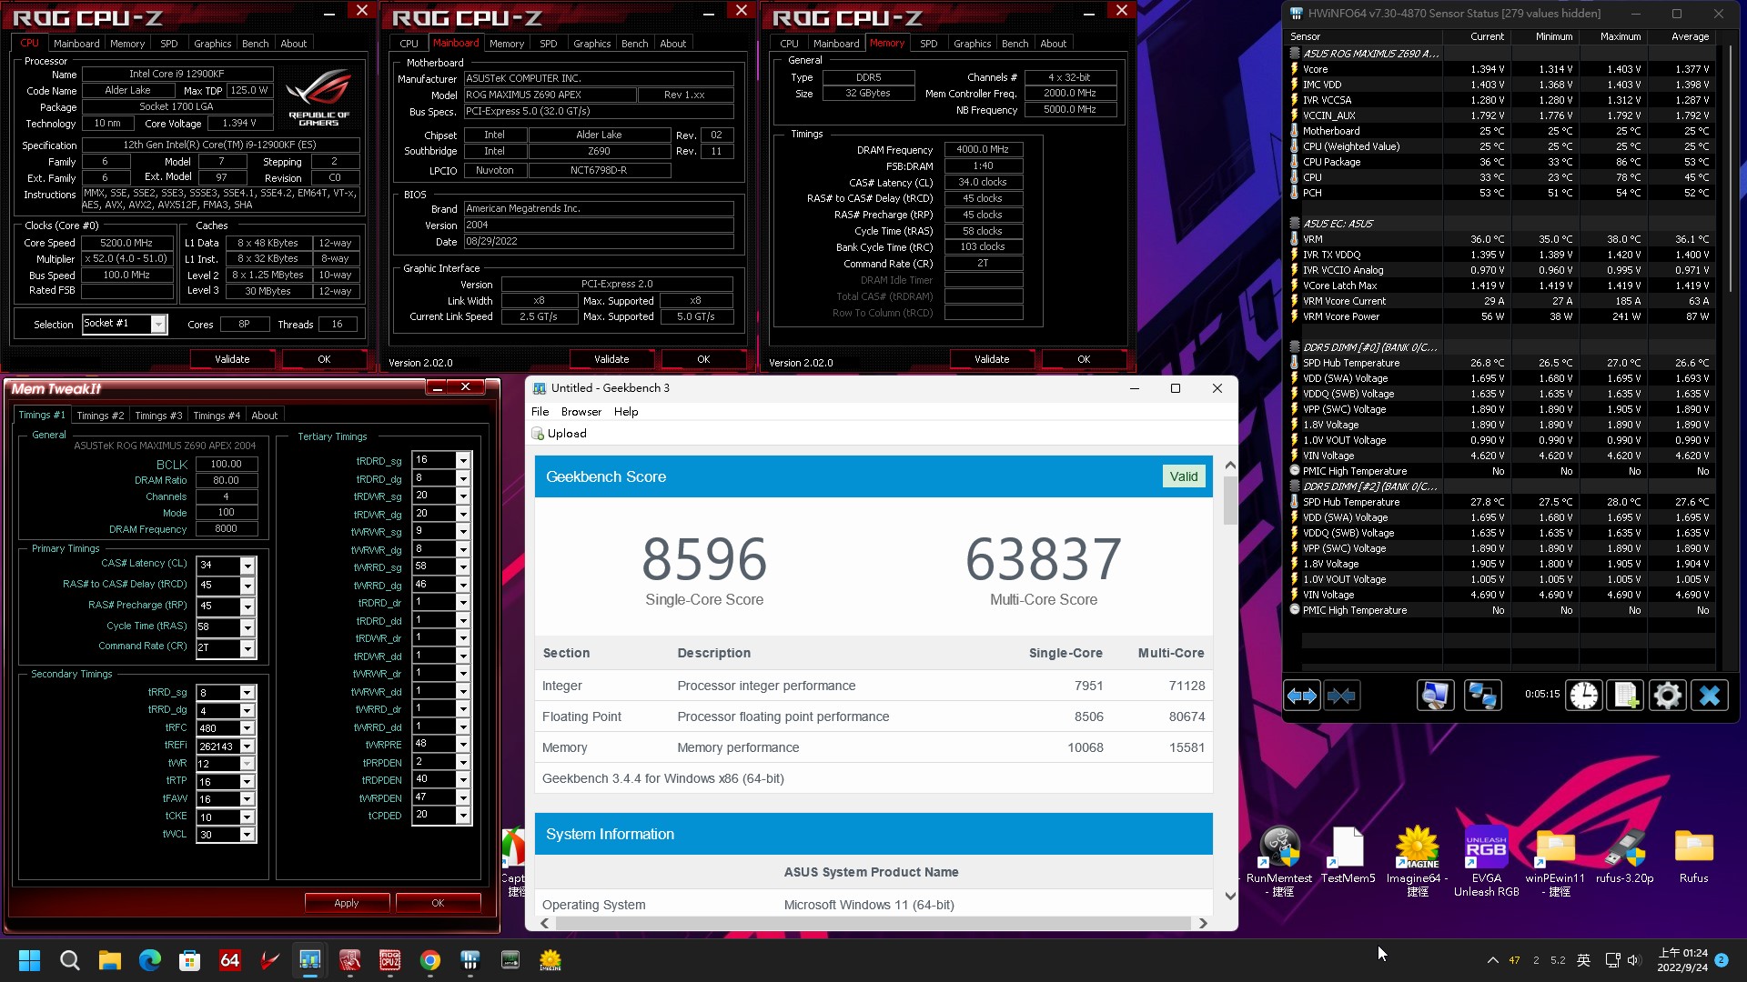Click HWiNFO collapse layout arrows icon
The image size is (1747, 982).
click(1341, 696)
